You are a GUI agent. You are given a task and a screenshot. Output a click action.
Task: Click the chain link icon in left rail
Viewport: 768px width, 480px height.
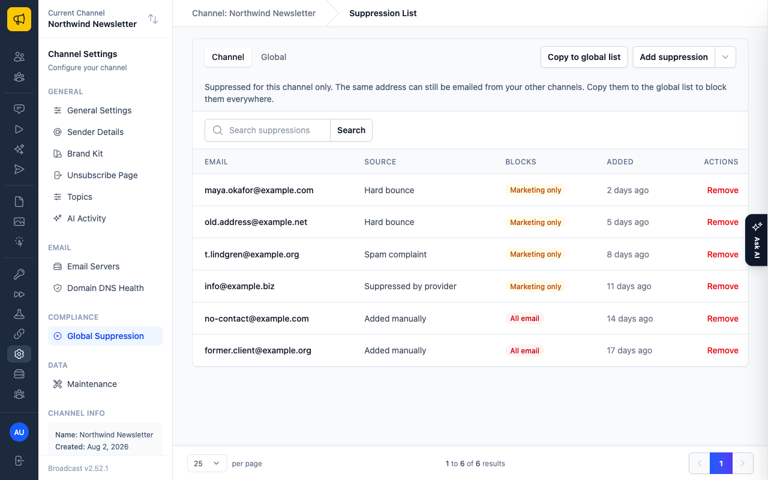19,334
